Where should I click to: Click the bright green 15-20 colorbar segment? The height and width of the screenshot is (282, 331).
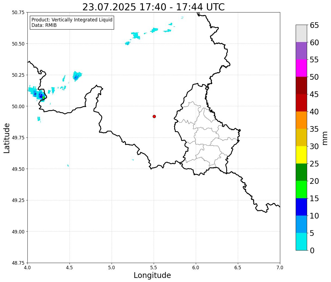click(301, 190)
